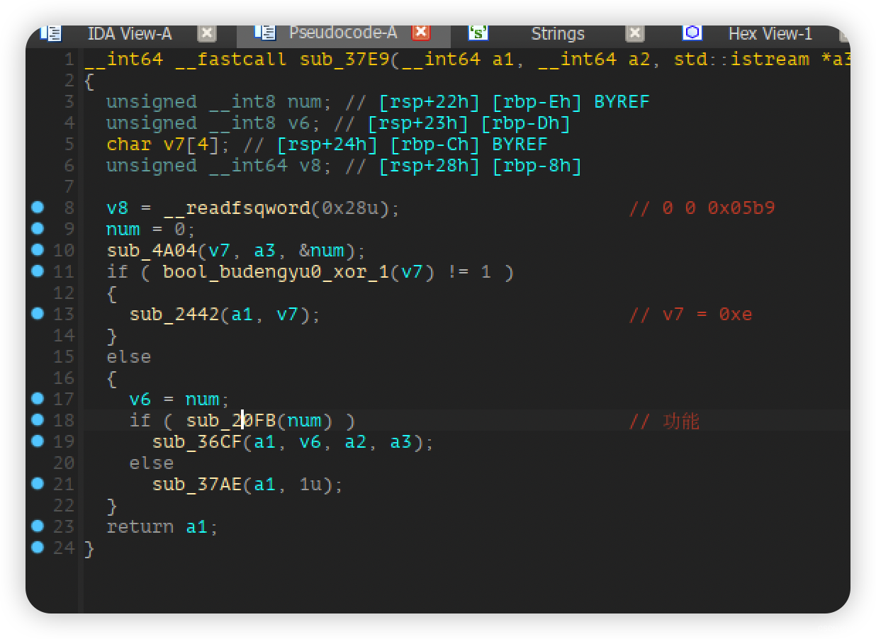The image size is (876, 639).
Task: Click 'return a1;' on line 23
Action: click(x=163, y=526)
